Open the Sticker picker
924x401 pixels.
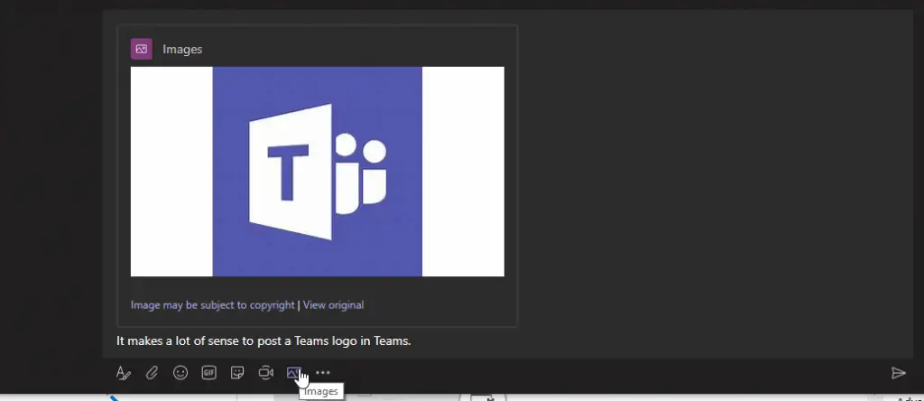click(237, 373)
